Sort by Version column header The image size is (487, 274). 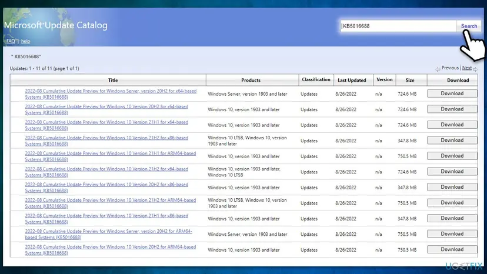(384, 79)
